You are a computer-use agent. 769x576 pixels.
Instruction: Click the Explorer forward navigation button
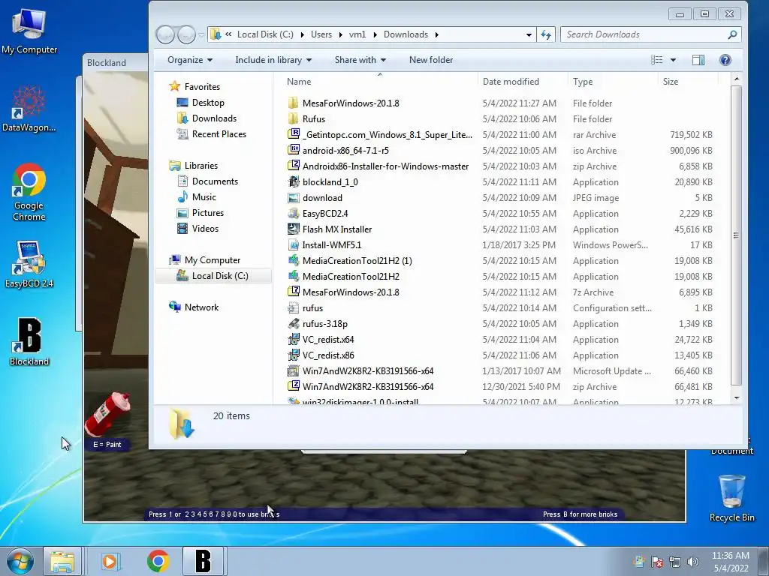(x=186, y=34)
